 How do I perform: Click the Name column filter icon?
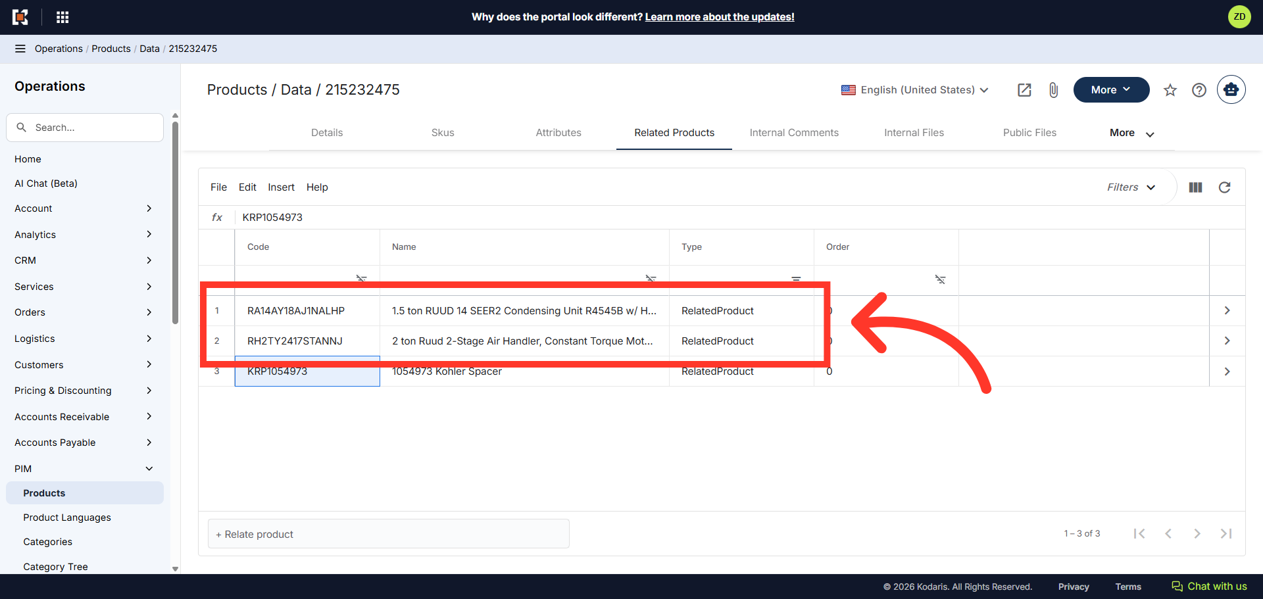coord(651,279)
